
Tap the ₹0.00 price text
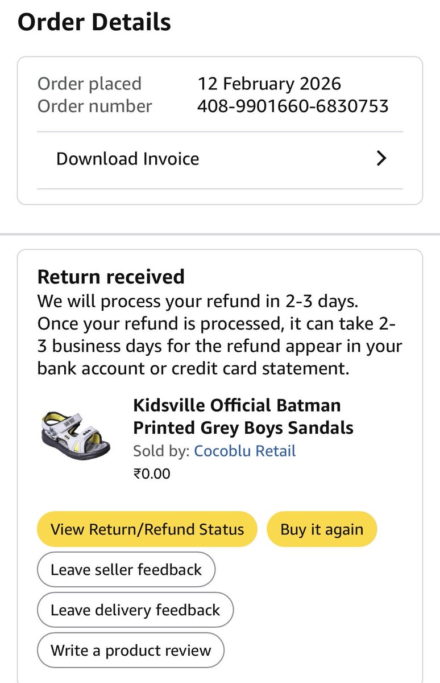152,473
